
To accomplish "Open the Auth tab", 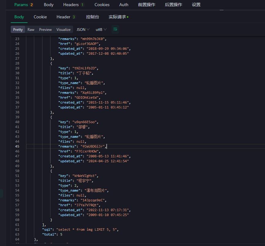I will [124, 5].
